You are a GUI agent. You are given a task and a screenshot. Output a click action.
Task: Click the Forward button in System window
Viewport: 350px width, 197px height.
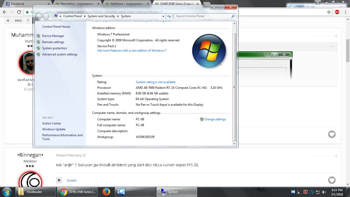tap(46, 16)
